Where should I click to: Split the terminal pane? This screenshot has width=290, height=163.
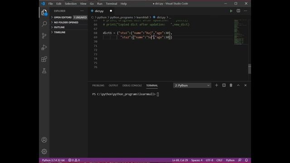coord(224,86)
